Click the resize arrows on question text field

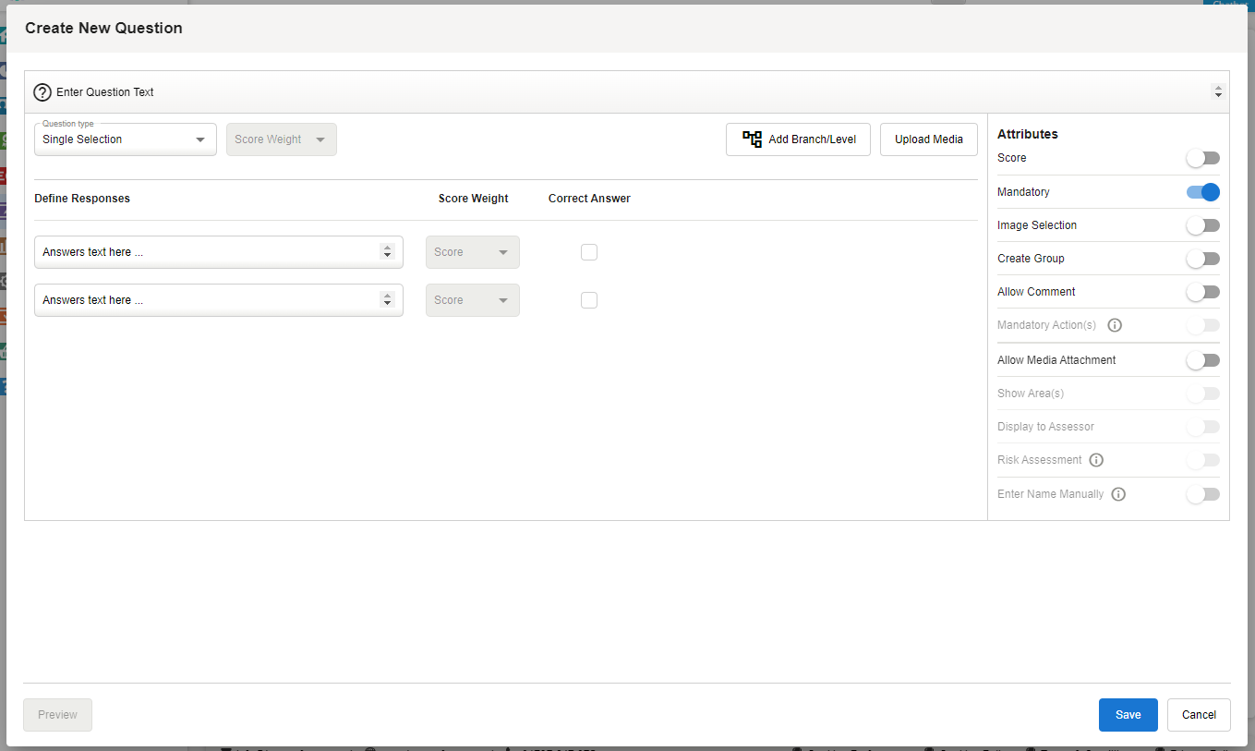point(1218,92)
